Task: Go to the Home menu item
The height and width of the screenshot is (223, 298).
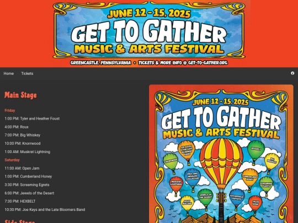Action: click(x=9, y=74)
